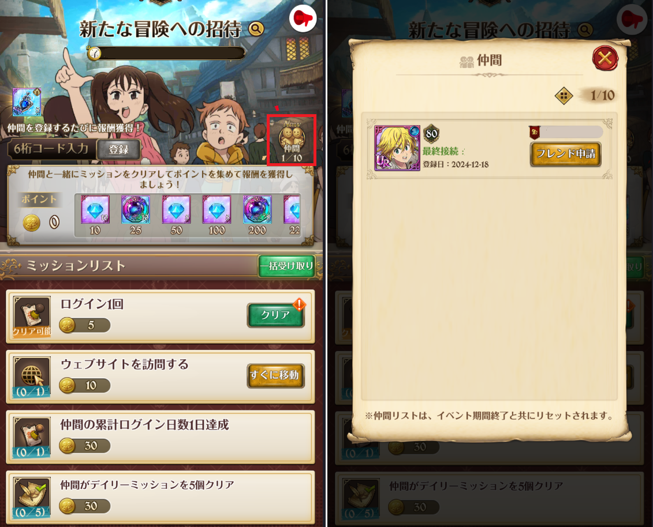653x527 pixels.
Task: Click the 6桁コード入力 code field
Action: point(51,149)
